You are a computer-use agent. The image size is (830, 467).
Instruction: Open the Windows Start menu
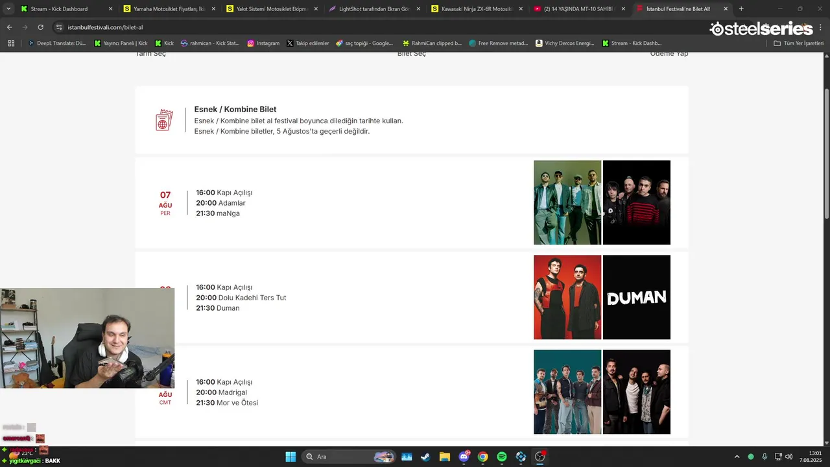290,457
